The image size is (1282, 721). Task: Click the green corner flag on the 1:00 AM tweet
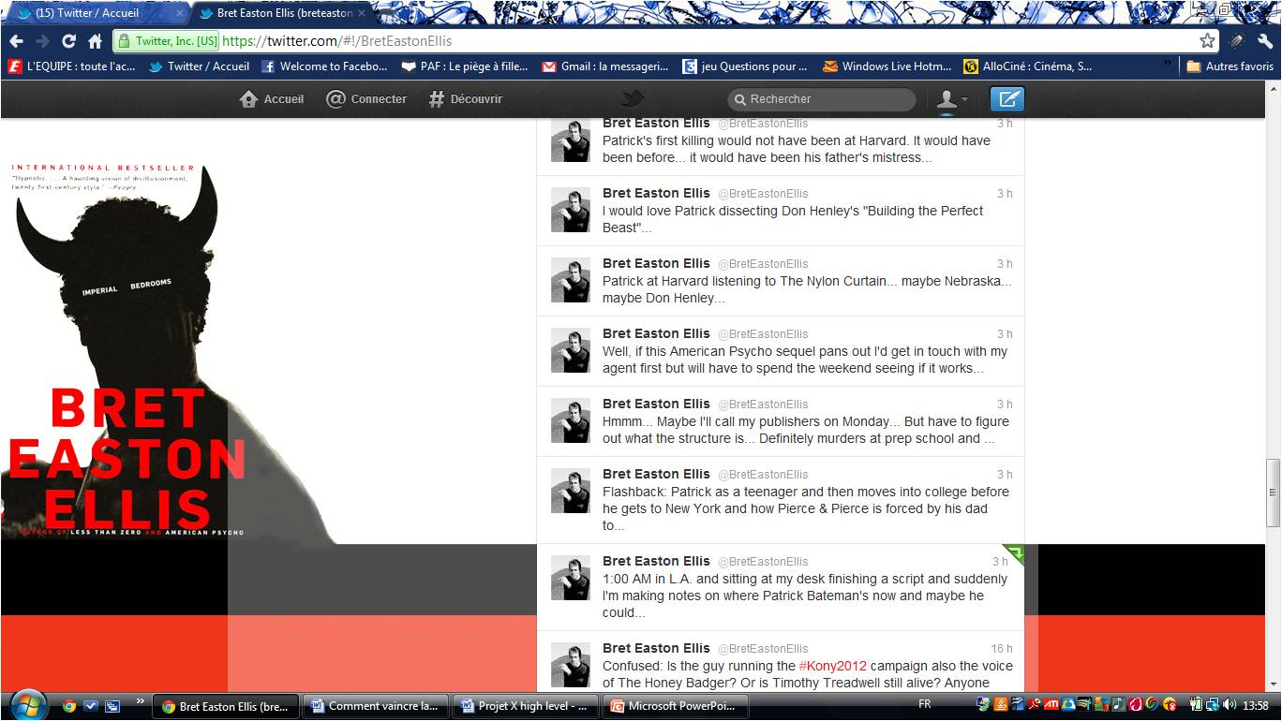(x=1015, y=553)
